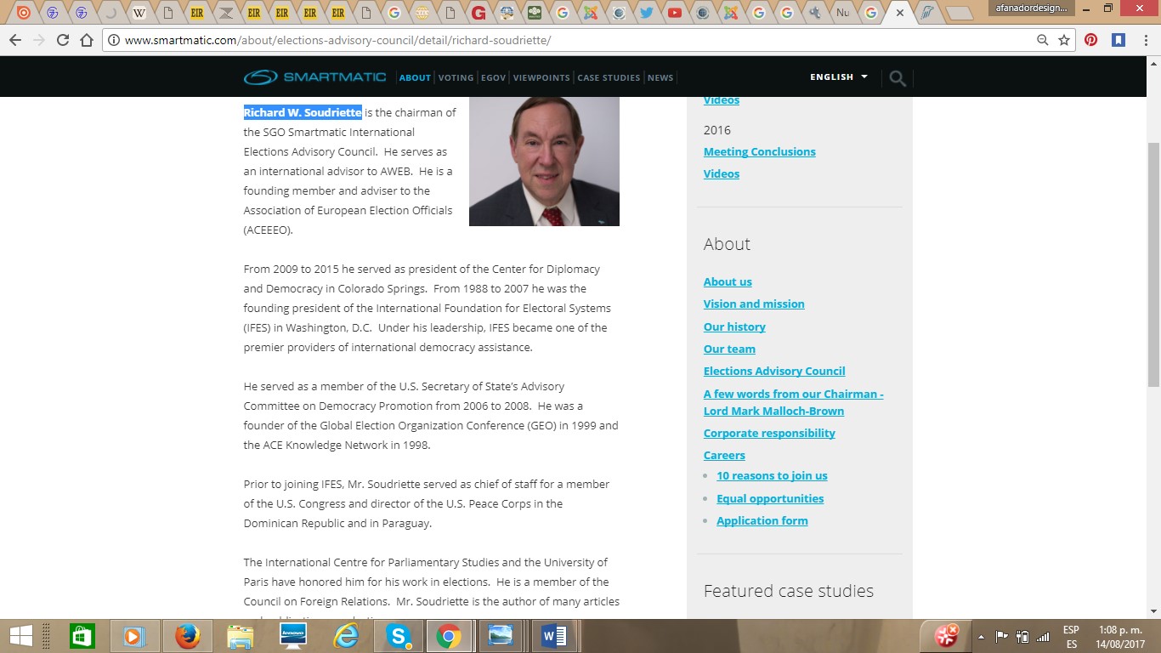Click the Smartmatic logo
Screen dimensions: 1161x653
pos(314,77)
